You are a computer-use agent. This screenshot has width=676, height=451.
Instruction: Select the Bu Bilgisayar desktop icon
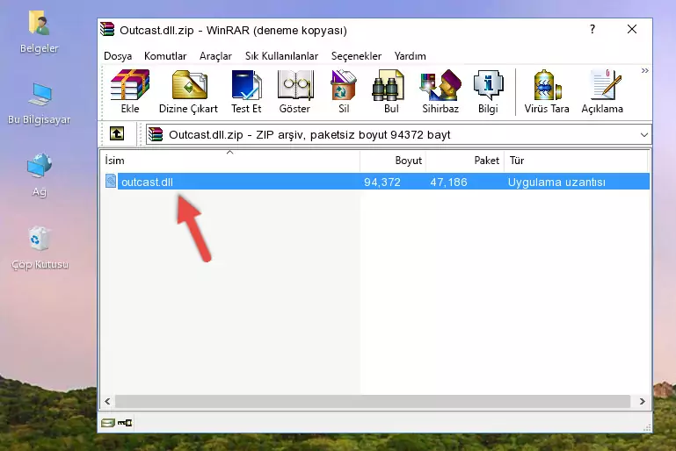click(40, 104)
